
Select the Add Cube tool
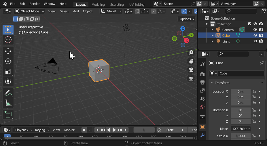click(x=8, y=114)
